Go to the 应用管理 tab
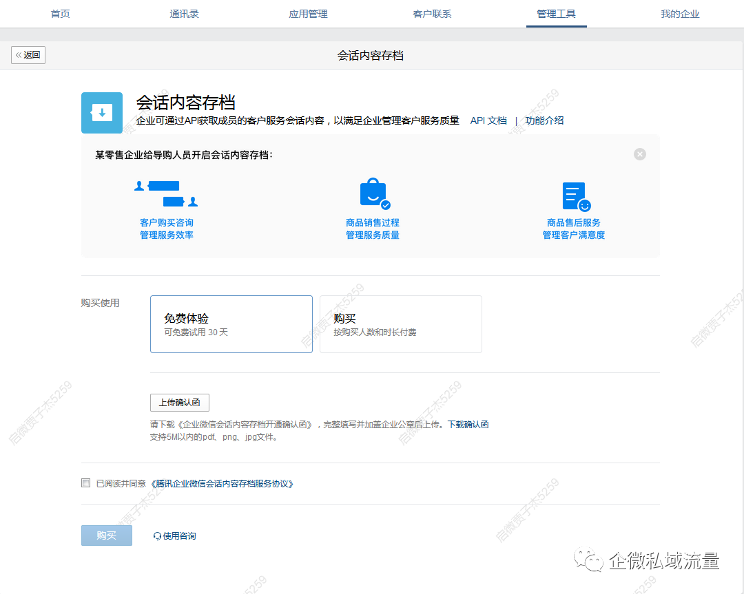744x594 pixels. pyautogui.click(x=308, y=14)
